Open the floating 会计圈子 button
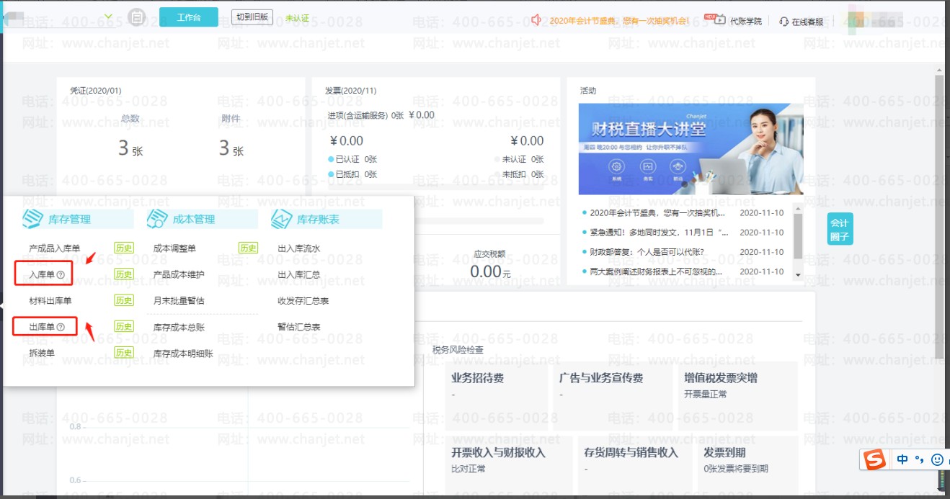The width and height of the screenshot is (950, 499). 839,229
